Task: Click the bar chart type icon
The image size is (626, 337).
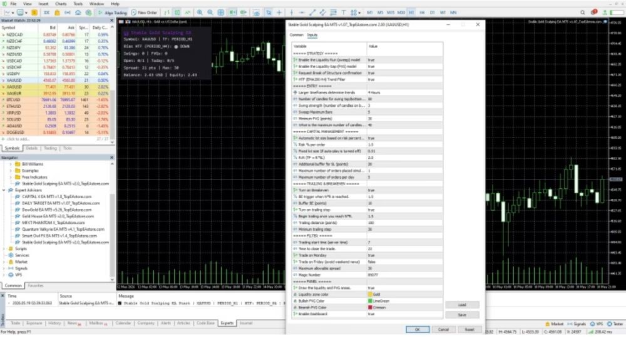Action: click(x=167, y=13)
